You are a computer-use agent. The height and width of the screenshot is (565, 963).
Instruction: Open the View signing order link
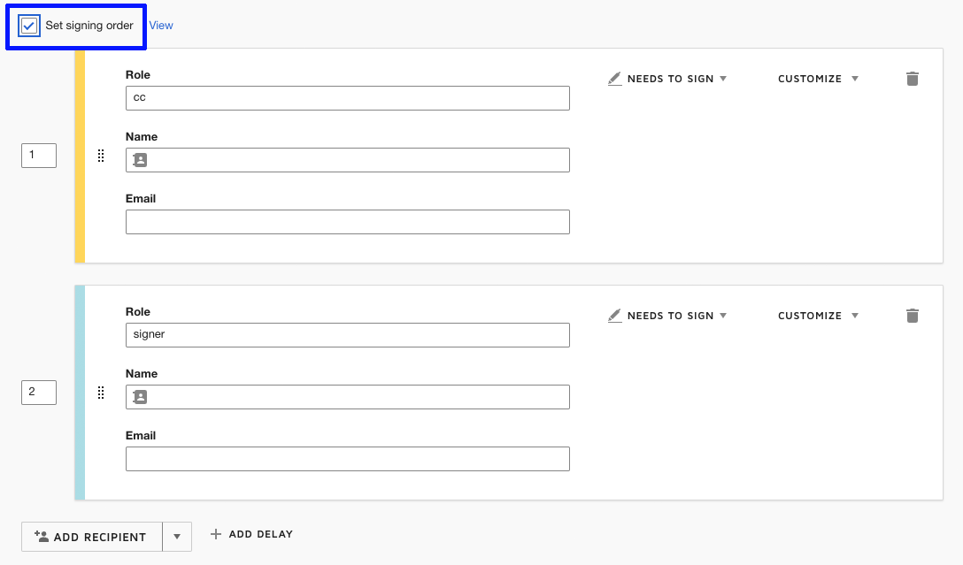161,26
